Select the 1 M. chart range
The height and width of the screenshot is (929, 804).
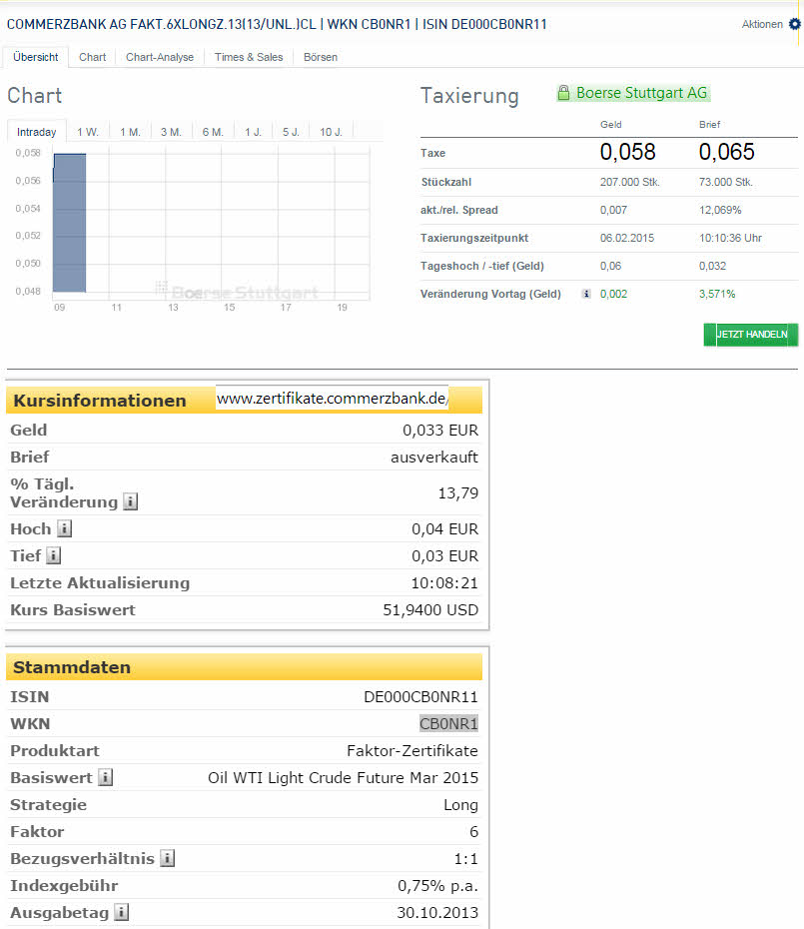tap(131, 132)
